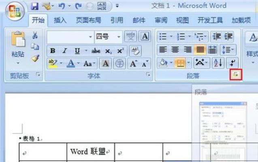The height and width of the screenshot is (162, 258).
Task: Customize the Quick Access Toolbar dropdown
Action: point(117,6)
